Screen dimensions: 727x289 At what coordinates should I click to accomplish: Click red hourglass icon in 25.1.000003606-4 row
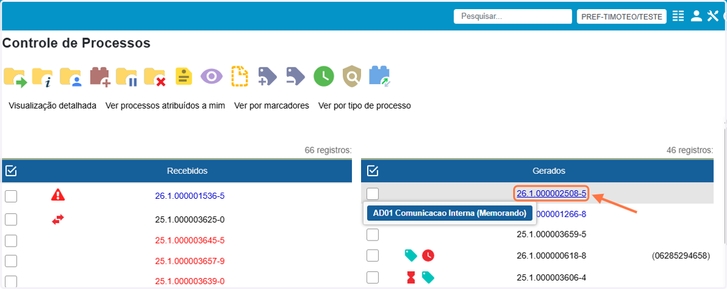pos(411,277)
